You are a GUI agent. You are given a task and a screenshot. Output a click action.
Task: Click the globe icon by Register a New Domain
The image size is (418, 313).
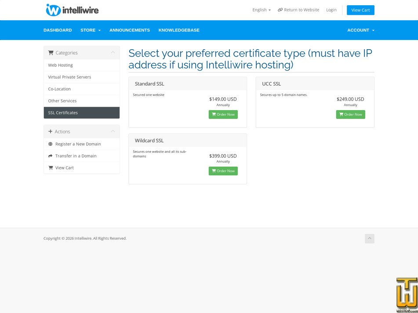tap(51, 144)
